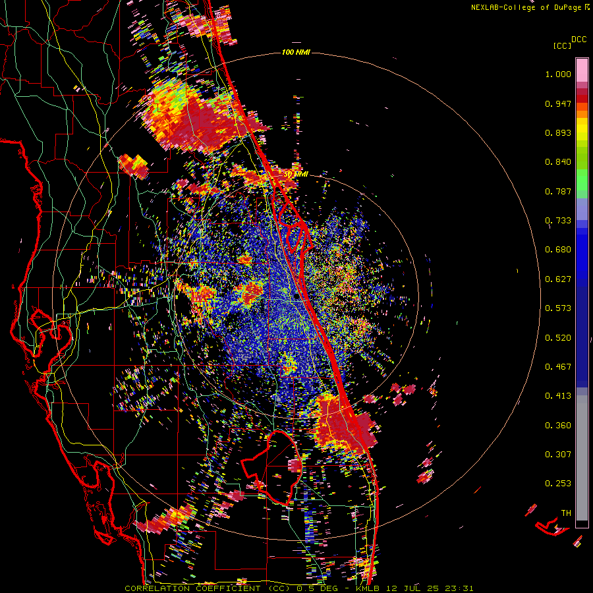Click the 0.413 scale value
Screen dimensions: 593x593
click(x=558, y=396)
